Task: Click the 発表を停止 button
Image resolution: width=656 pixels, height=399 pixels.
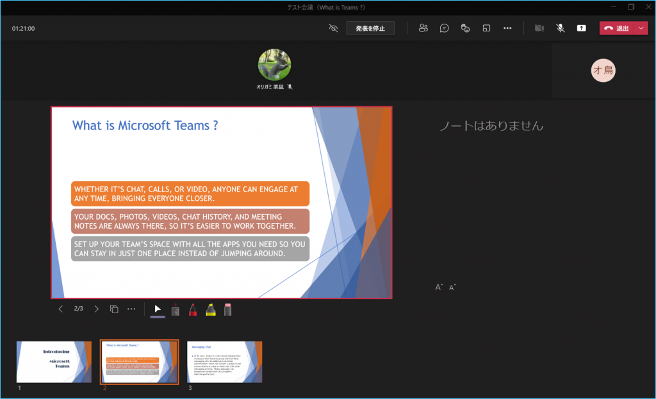Action: pos(370,28)
